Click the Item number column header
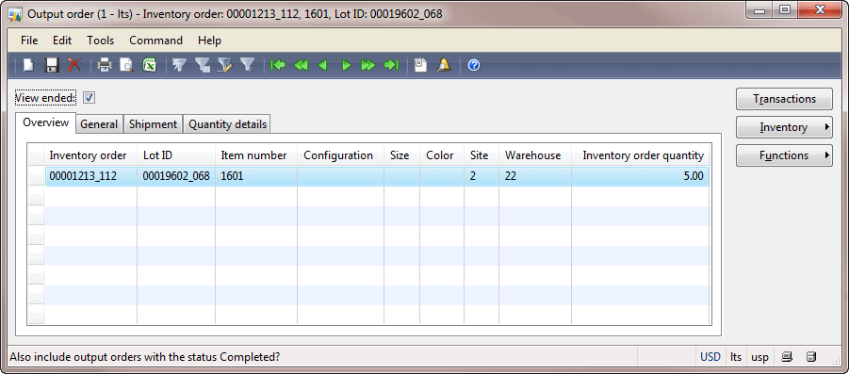The image size is (849, 374). 256,155
